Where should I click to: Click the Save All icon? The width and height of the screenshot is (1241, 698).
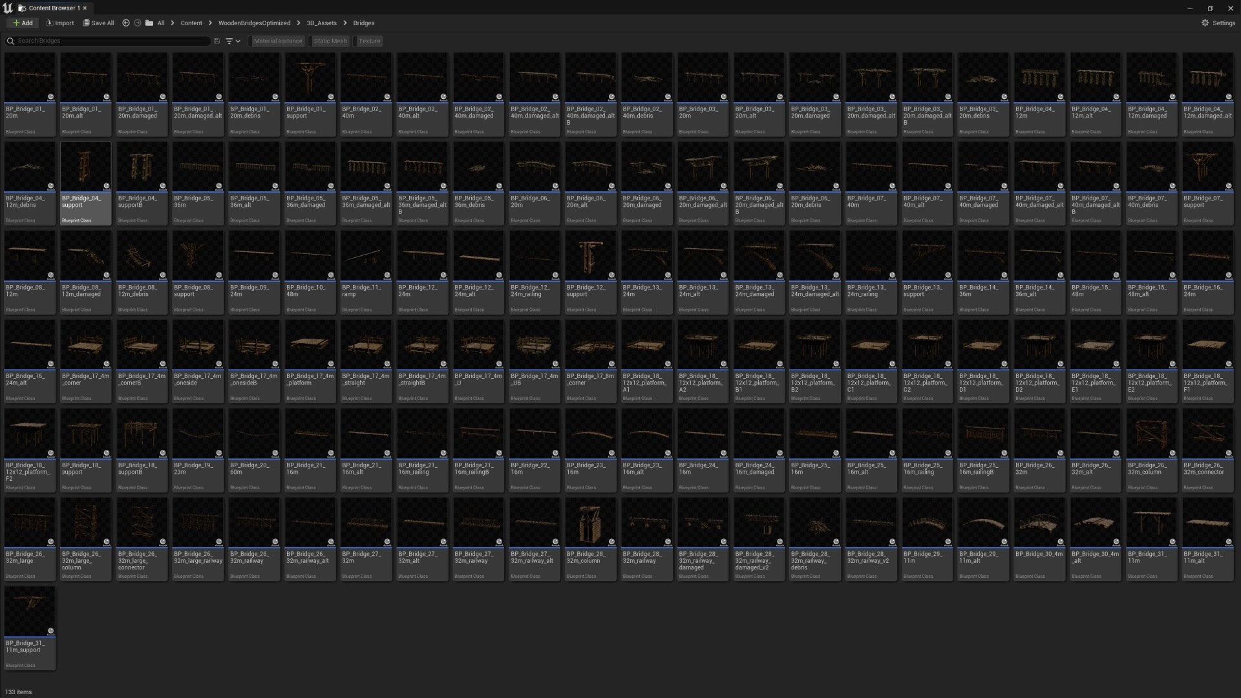pos(86,23)
